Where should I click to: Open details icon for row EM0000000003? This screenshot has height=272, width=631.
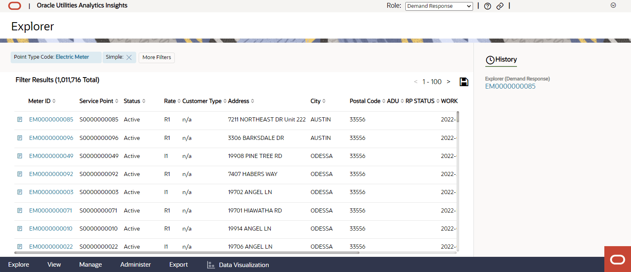19,192
